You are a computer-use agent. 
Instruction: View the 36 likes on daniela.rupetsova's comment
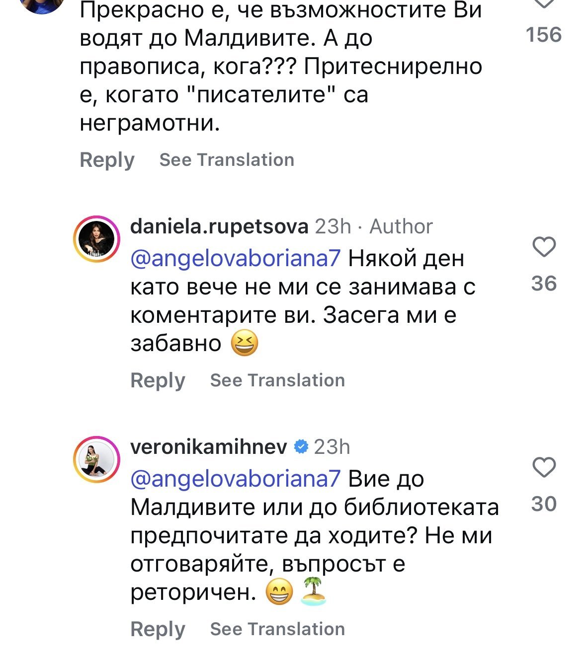tap(544, 284)
